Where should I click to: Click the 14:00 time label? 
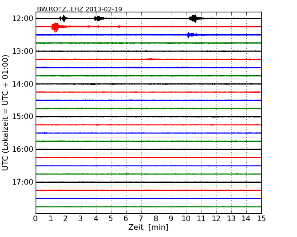23,84
